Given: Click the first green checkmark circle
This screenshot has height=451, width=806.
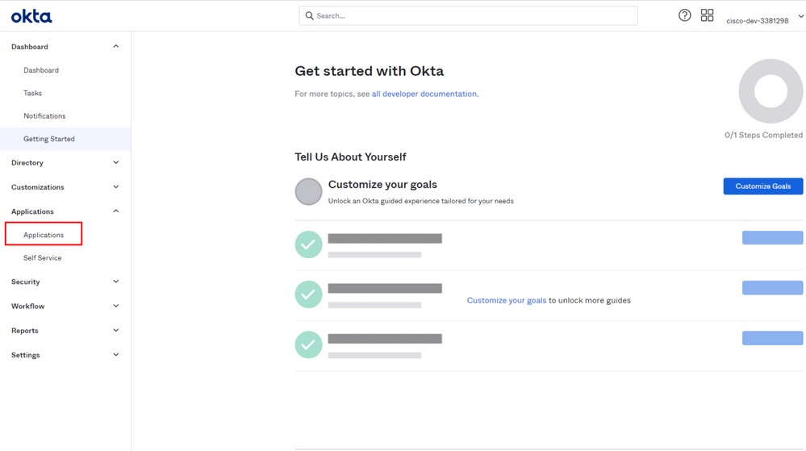Looking at the screenshot, I should pyautogui.click(x=308, y=244).
